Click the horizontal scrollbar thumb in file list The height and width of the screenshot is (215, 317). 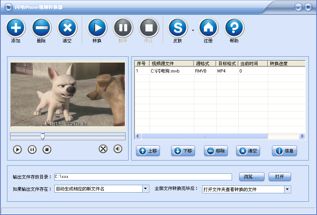204,136
